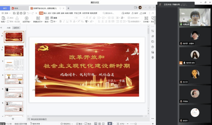The width and height of the screenshot is (212, 125).
Task: Click the Save icon in quick access toolbar
Action: click(14, 13)
